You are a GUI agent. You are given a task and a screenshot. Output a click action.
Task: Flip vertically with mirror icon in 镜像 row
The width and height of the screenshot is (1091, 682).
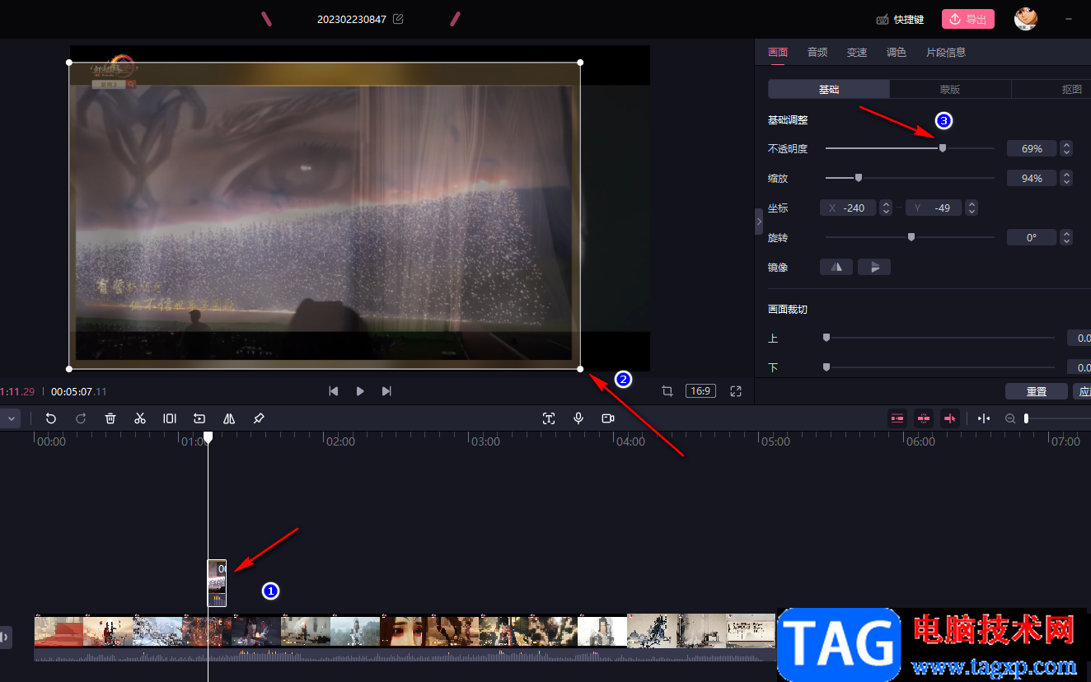click(x=874, y=267)
